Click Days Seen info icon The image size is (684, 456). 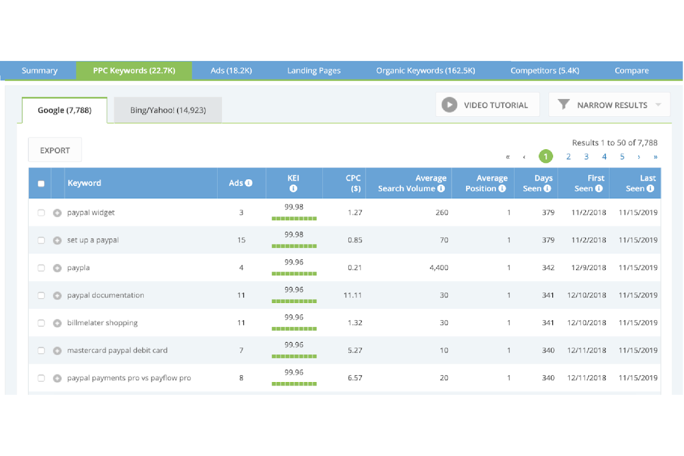(x=547, y=188)
